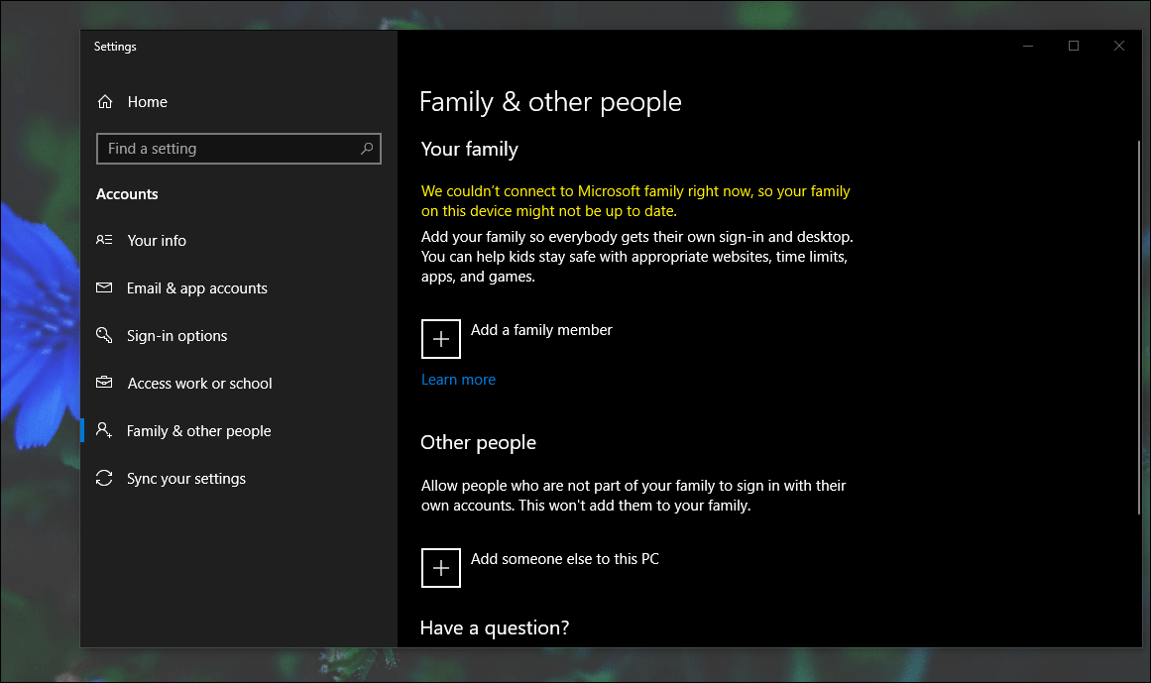Click the Other people heading
Image resolution: width=1151 pixels, height=683 pixels.
tap(479, 442)
